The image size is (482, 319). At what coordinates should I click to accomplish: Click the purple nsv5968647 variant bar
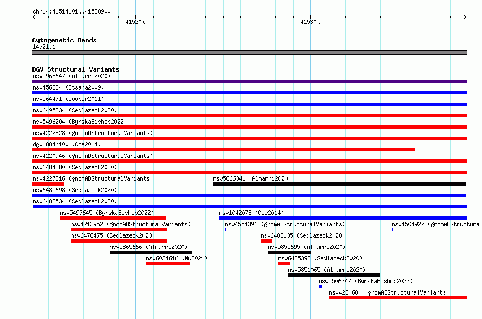pos(249,81)
